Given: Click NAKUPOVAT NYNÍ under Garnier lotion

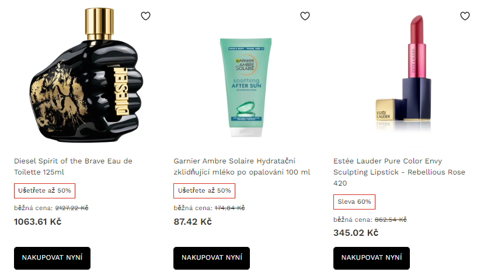Looking at the screenshot, I should 212,258.
